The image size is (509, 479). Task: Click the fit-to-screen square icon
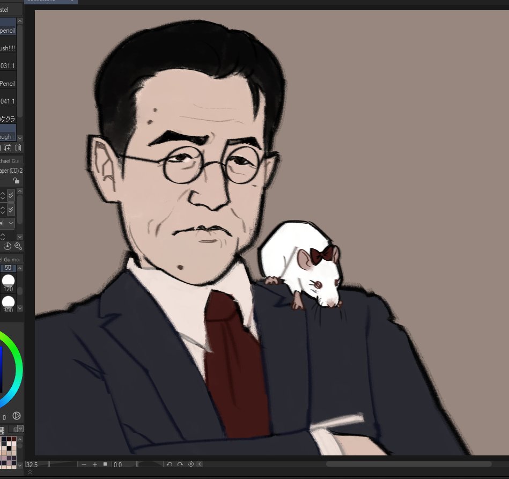[x=105, y=464]
